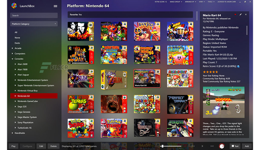Select the Paper Mario box art
The height and width of the screenshot is (150, 260).
click(x=147, y=104)
